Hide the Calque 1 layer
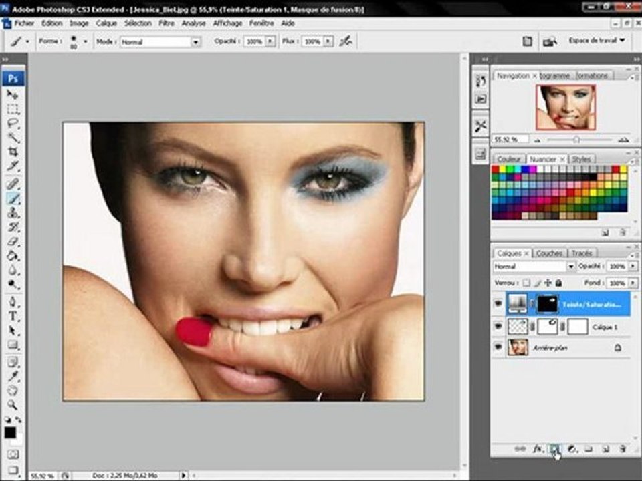 click(x=498, y=327)
